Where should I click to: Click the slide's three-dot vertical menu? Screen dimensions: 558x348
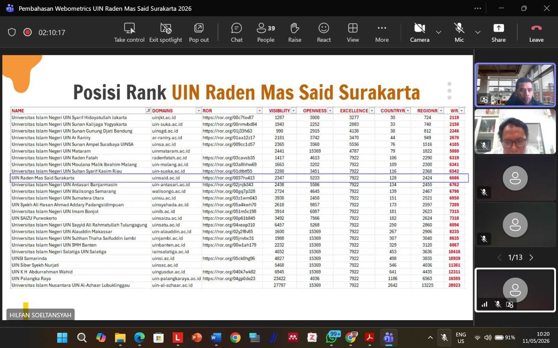click(x=449, y=90)
